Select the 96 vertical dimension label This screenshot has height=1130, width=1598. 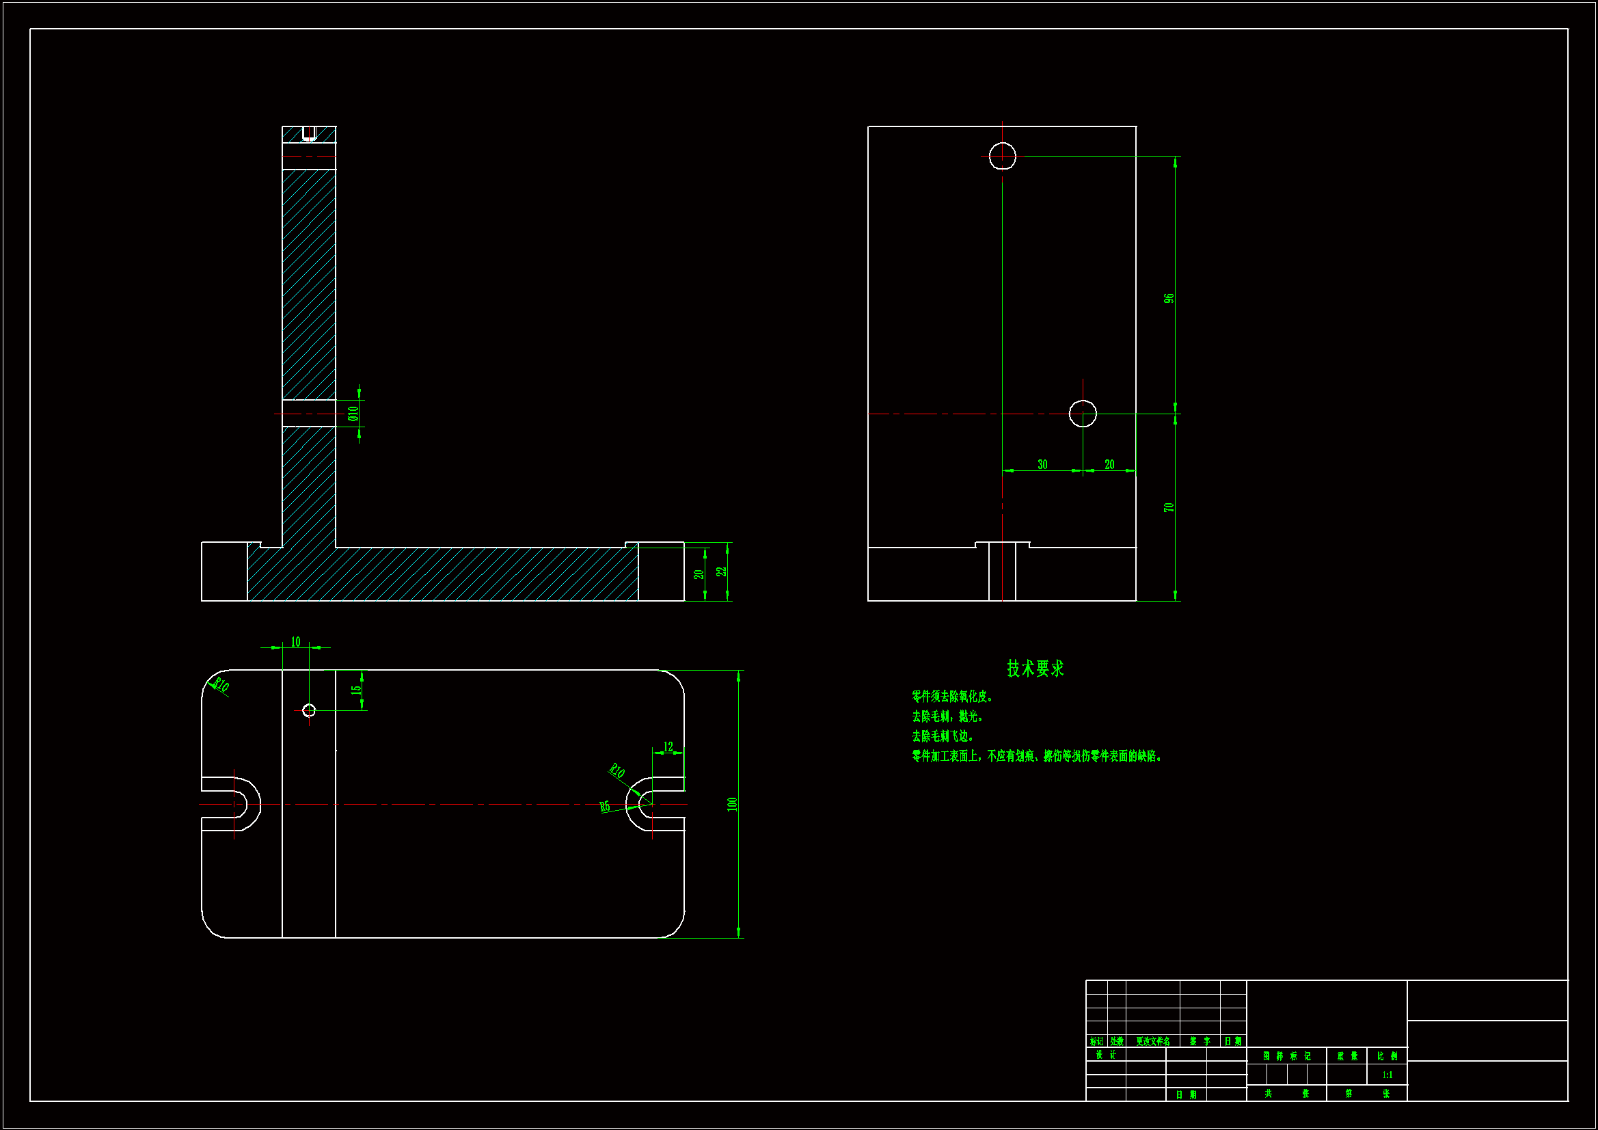click(1169, 298)
